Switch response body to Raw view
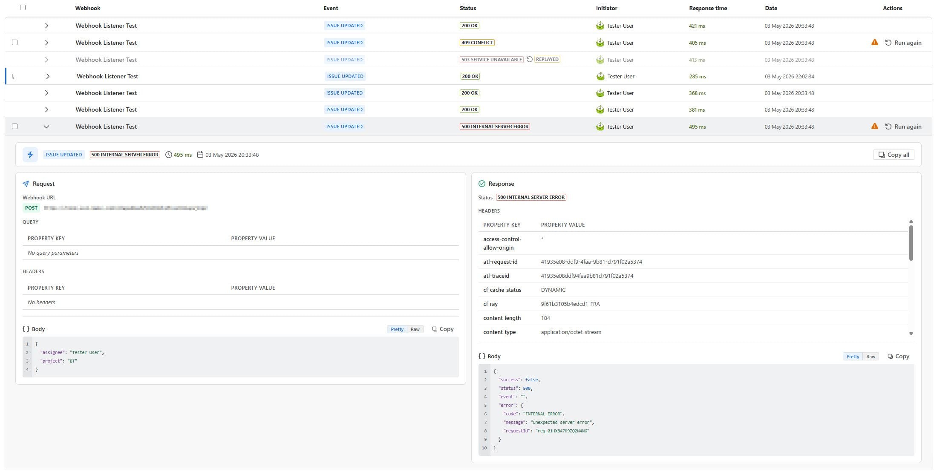This screenshot has height=475, width=937. (x=871, y=357)
